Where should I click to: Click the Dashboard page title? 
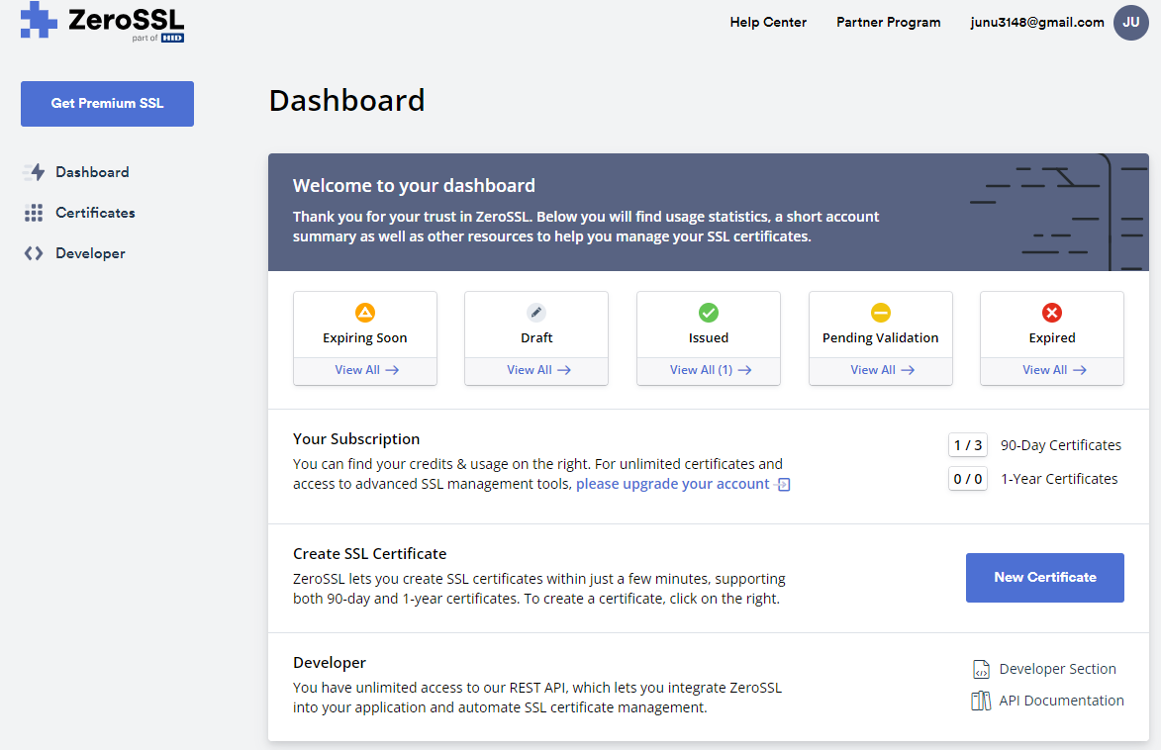(x=346, y=101)
